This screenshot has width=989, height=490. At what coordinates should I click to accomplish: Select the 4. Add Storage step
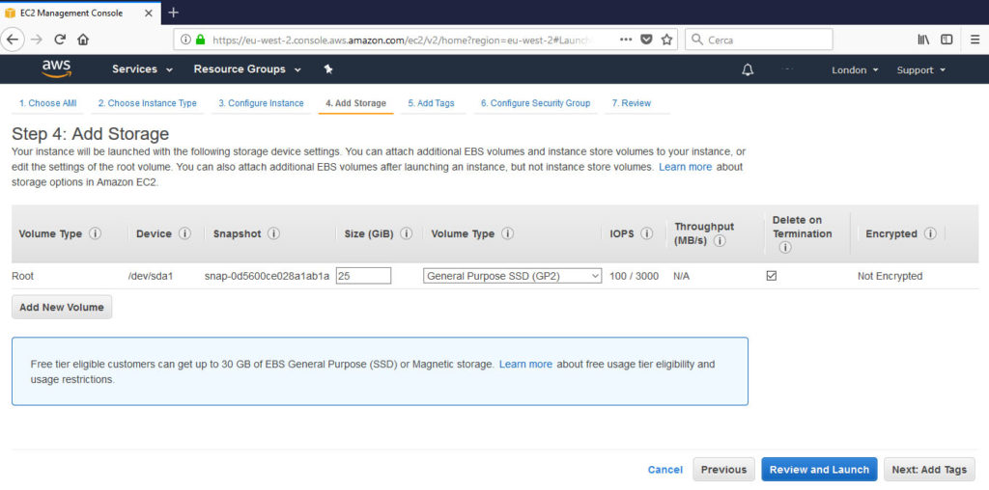355,103
